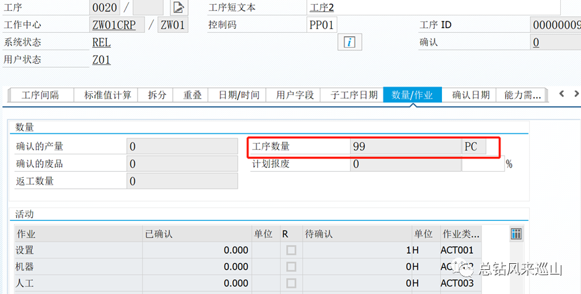581x294 pixels.
Task: Switch to the 用户字段 tab
Action: 295,95
